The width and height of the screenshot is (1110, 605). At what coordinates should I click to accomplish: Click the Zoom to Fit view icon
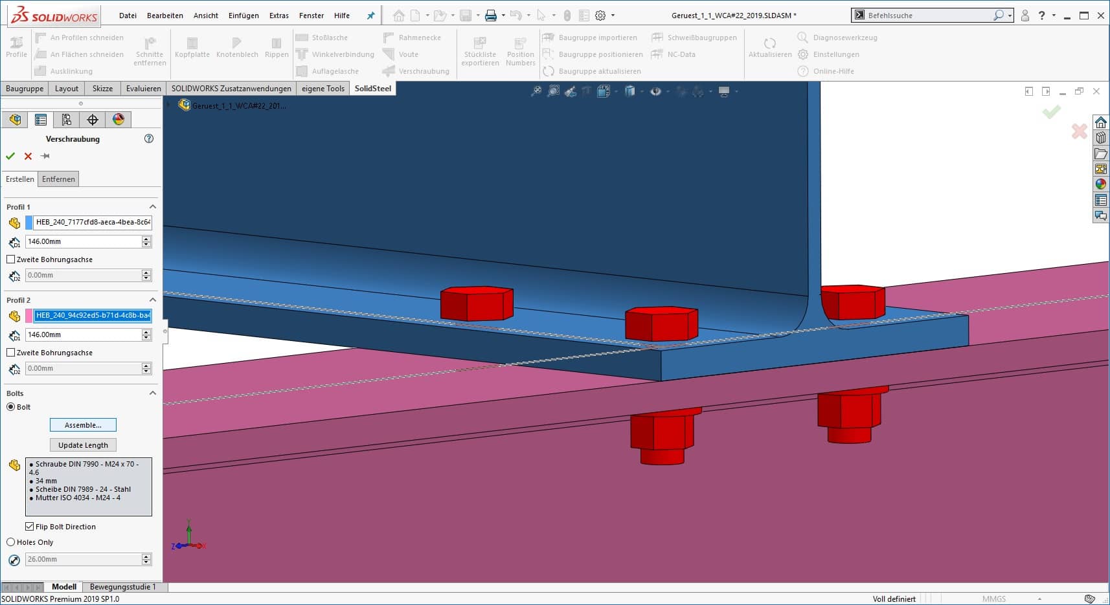pyautogui.click(x=536, y=92)
